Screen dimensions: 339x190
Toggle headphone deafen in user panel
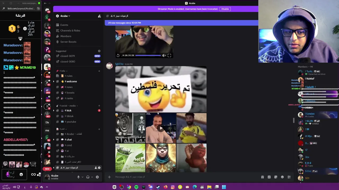coord(88,177)
